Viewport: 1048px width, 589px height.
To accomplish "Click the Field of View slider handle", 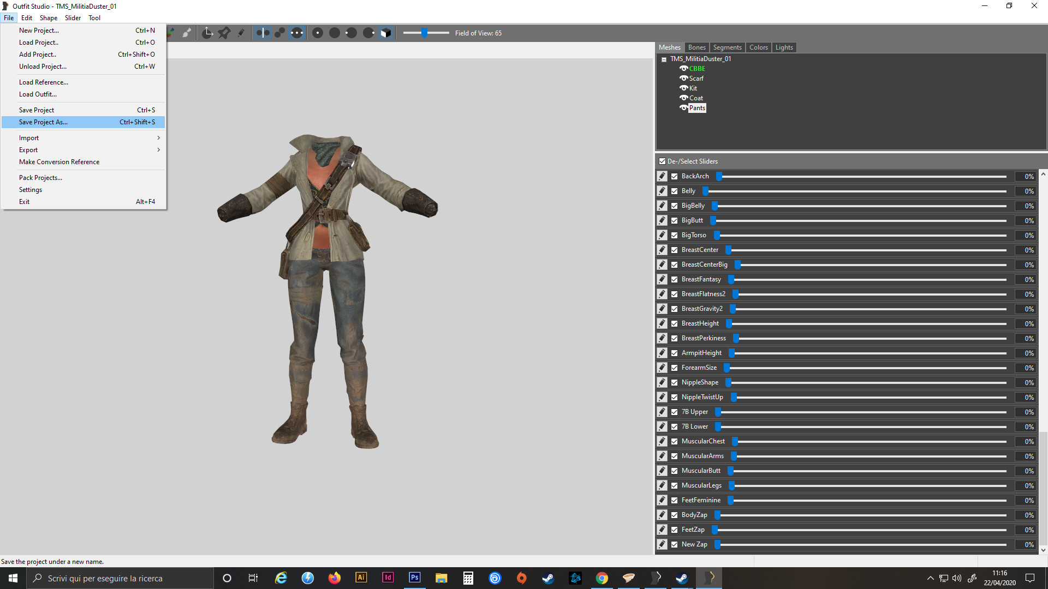I will point(424,33).
